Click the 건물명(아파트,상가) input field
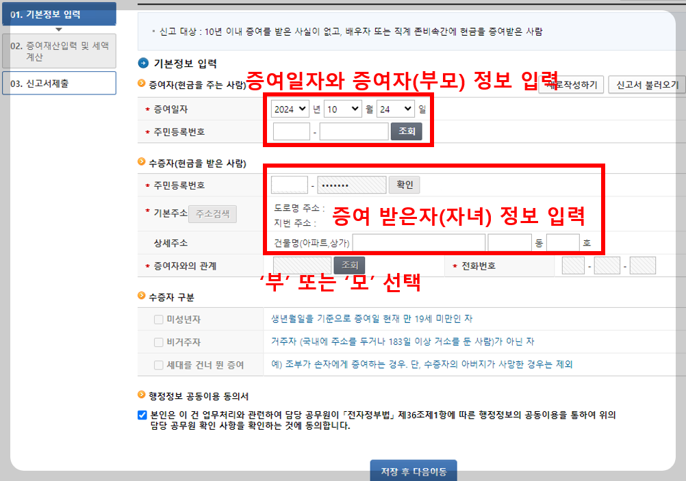This screenshot has width=686, height=481. click(418, 241)
